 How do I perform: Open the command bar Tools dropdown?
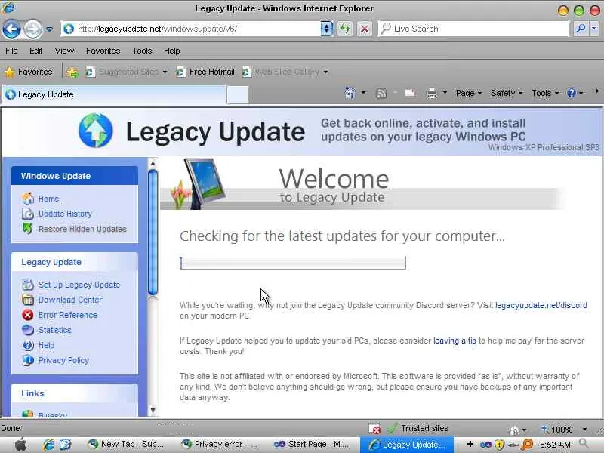click(x=544, y=93)
